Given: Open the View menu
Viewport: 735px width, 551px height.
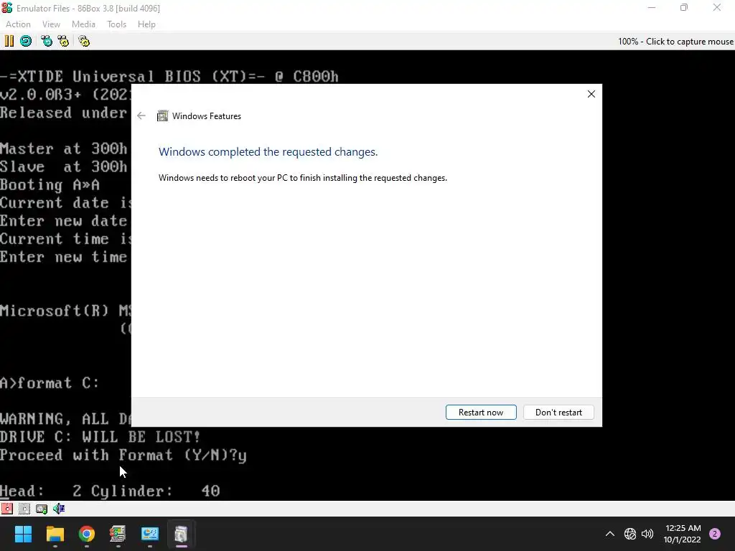Looking at the screenshot, I should click(x=51, y=24).
